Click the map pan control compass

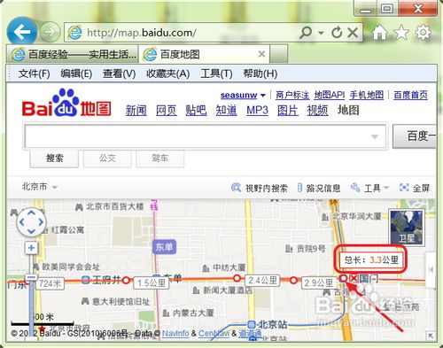[31, 222]
